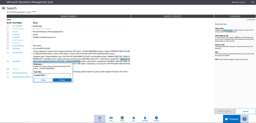This screenshot has width=256, height=123.
Task: Click the Search page icon at top left
Action: point(3,8)
